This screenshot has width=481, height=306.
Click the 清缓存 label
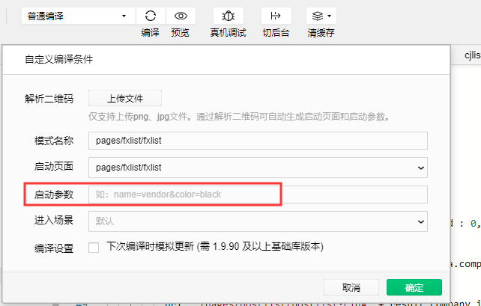(321, 32)
